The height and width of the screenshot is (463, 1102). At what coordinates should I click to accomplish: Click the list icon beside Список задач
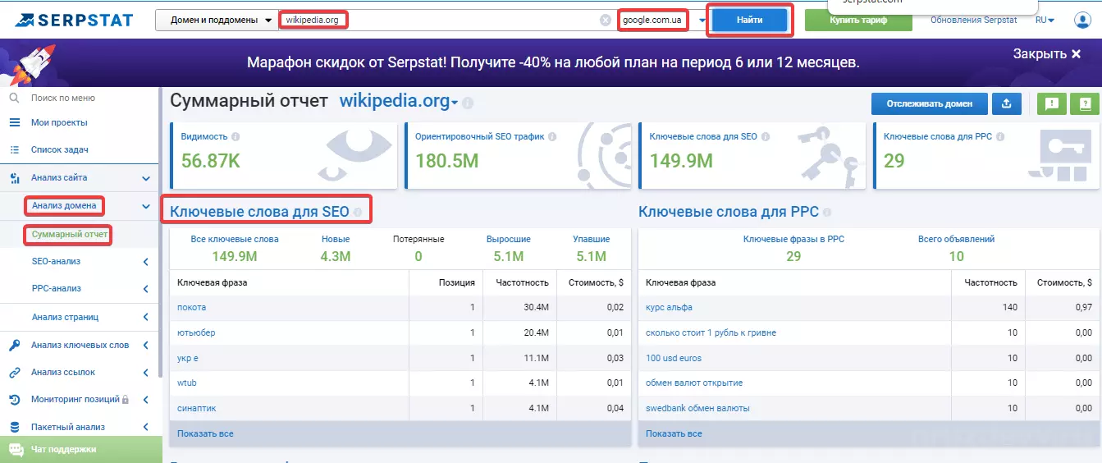(x=14, y=150)
